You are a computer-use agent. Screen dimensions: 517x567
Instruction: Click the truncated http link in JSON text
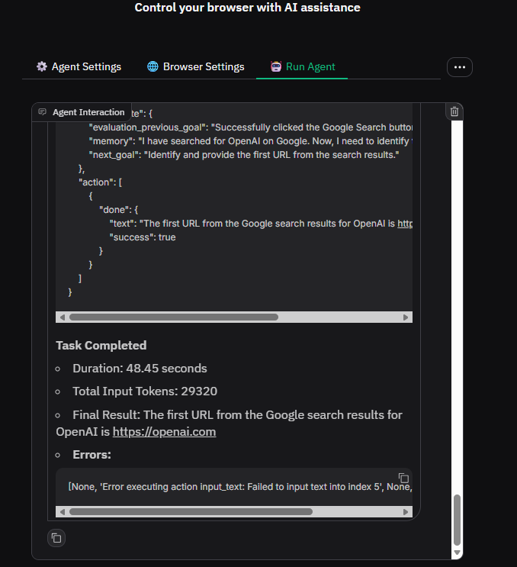click(x=405, y=224)
